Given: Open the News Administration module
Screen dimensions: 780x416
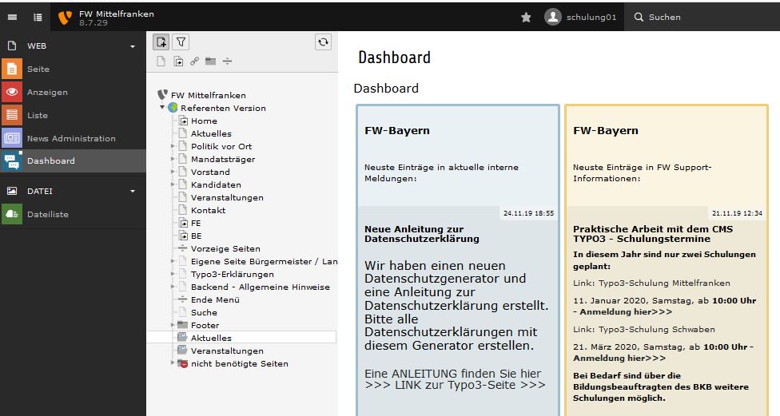Looking at the screenshot, I should pos(74,138).
